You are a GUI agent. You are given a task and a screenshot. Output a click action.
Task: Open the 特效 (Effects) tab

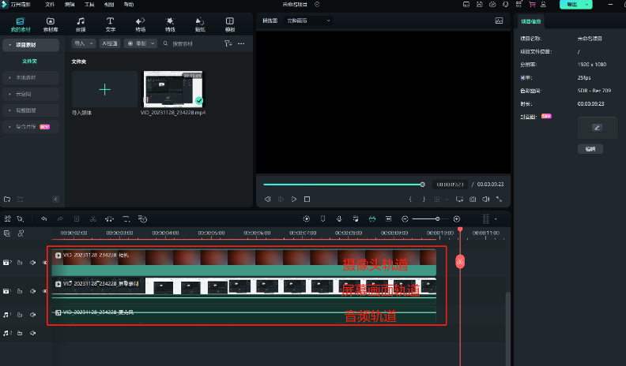point(170,24)
